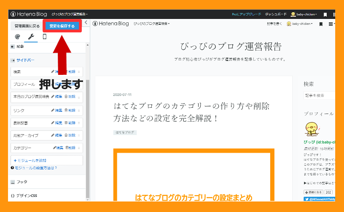Viewport: 344px width, 212px height.
Task: Click Proにアップグレード link
Action: point(246,14)
